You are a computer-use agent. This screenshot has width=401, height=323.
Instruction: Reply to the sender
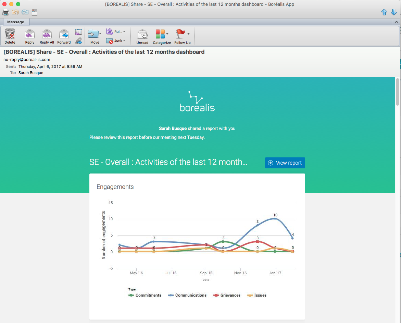[x=30, y=36]
